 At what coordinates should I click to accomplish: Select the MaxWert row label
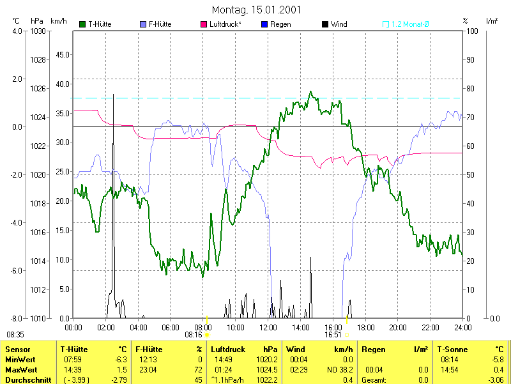point(21,370)
